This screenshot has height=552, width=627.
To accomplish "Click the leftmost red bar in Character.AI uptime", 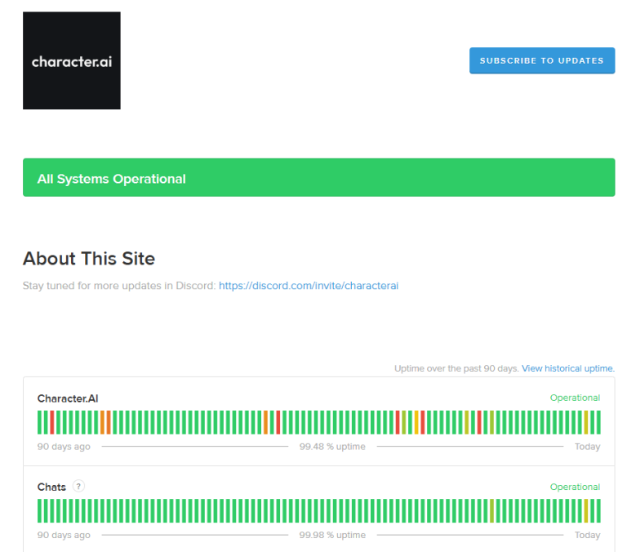I will [x=52, y=422].
